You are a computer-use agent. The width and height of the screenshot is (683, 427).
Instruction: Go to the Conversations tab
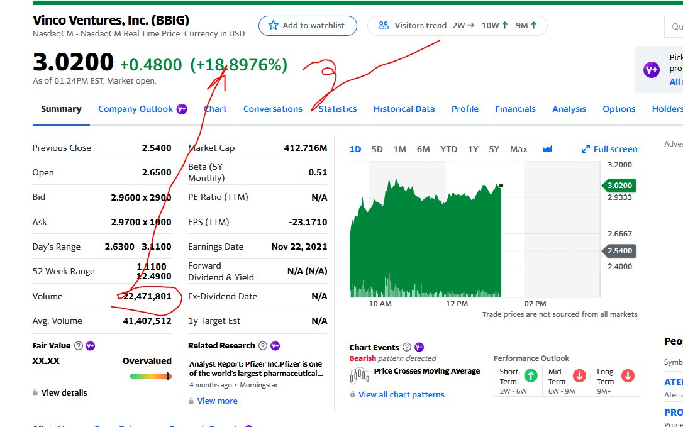273,109
